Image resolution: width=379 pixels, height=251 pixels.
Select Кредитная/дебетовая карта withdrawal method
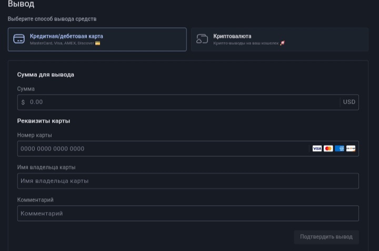(x=97, y=39)
